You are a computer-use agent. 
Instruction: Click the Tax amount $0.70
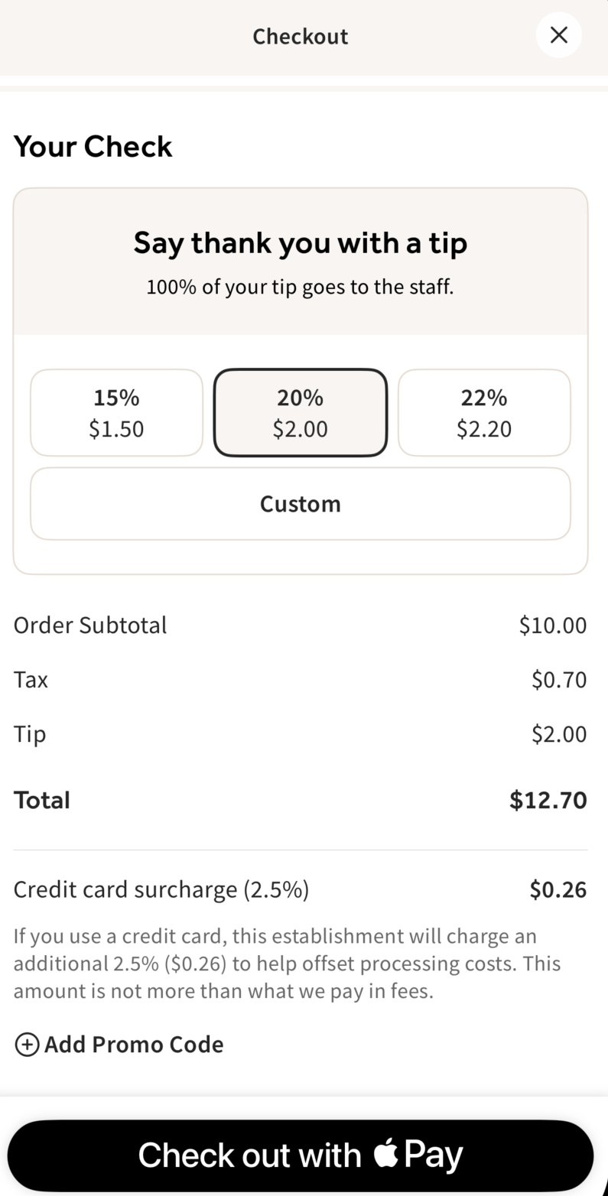[x=559, y=680]
